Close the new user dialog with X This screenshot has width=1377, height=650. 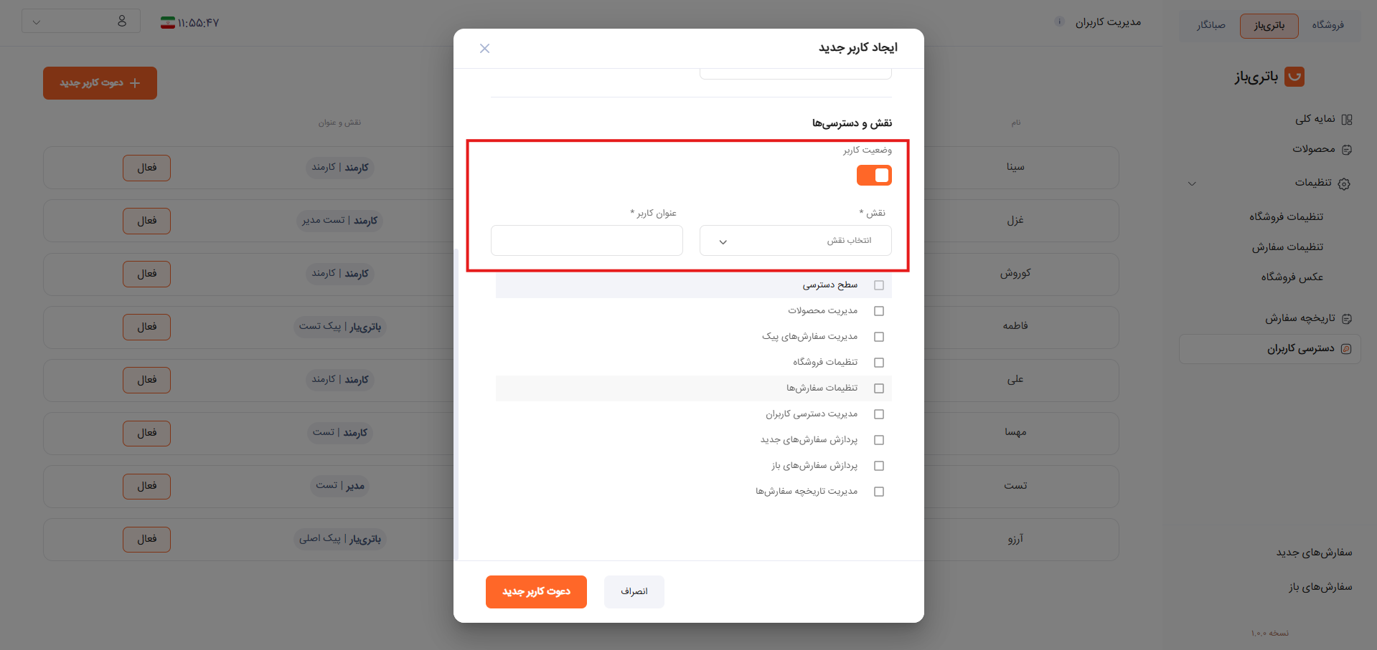(x=485, y=48)
